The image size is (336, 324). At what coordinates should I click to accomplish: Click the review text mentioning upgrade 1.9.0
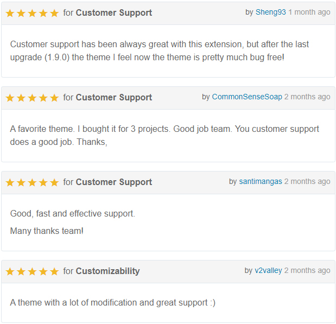[x=160, y=51]
